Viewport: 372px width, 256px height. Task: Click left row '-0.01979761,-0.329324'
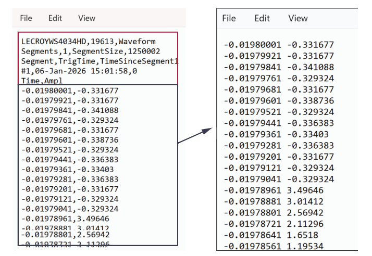coord(70,120)
